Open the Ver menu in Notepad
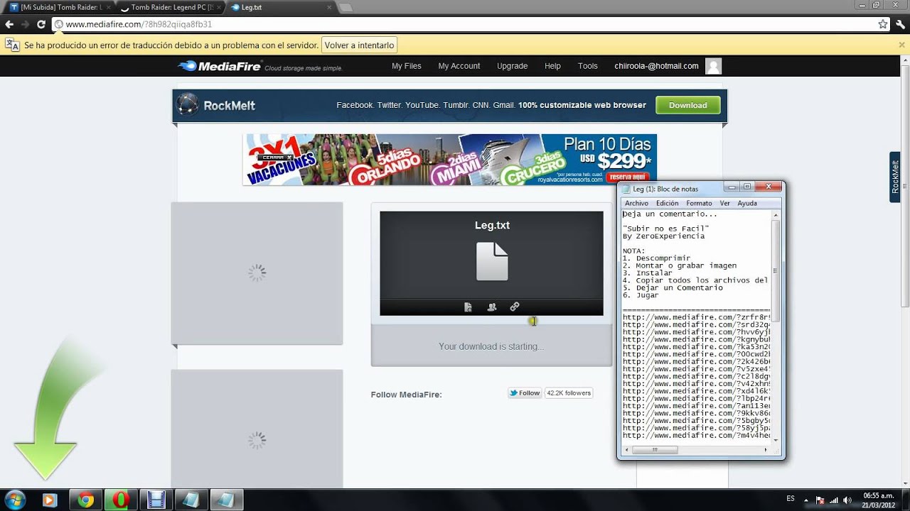The image size is (910, 511). (724, 203)
